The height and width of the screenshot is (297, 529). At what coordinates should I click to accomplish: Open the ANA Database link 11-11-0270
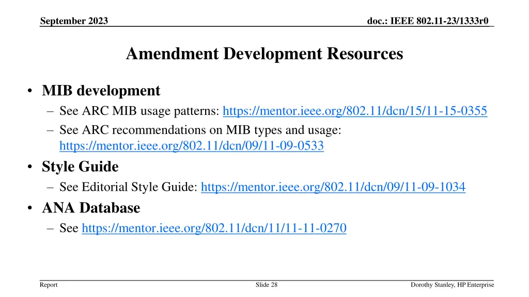214,228
